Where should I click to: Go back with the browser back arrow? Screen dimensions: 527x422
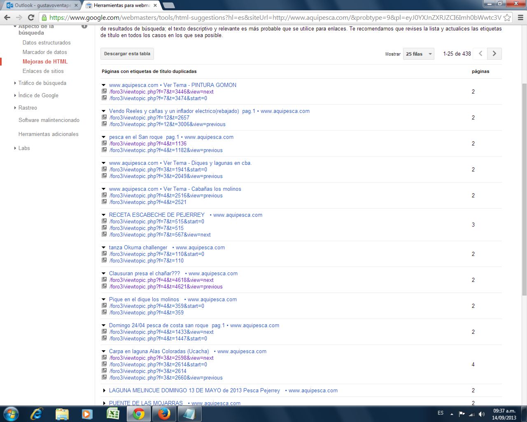pos(7,17)
